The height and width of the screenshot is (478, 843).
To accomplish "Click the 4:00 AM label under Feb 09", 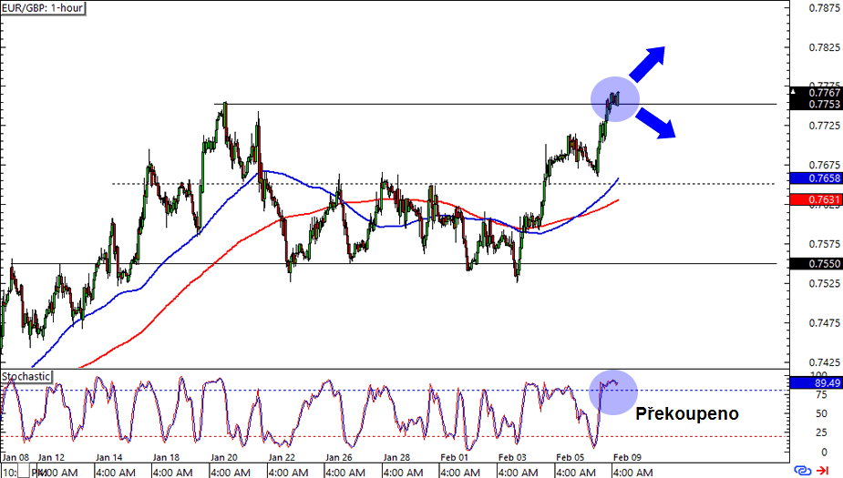I will pos(633,473).
